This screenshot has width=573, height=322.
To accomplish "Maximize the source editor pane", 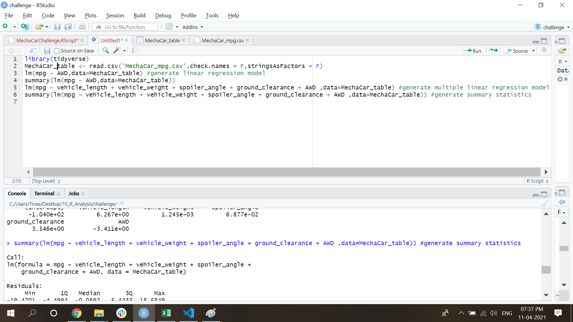I will click(544, 41).
